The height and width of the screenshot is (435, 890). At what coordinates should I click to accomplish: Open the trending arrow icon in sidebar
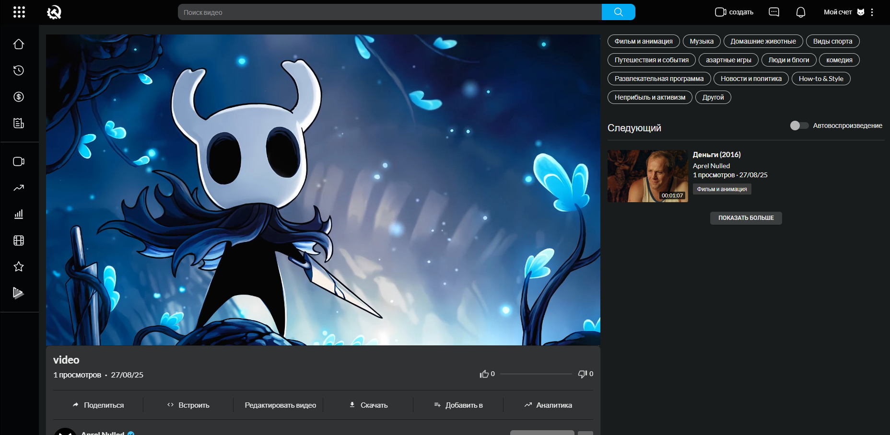coord(19,188)
